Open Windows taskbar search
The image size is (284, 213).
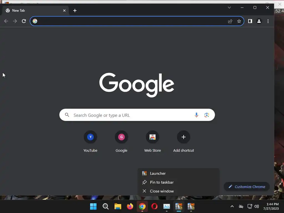pyautogui.click(x=106, y=206)
